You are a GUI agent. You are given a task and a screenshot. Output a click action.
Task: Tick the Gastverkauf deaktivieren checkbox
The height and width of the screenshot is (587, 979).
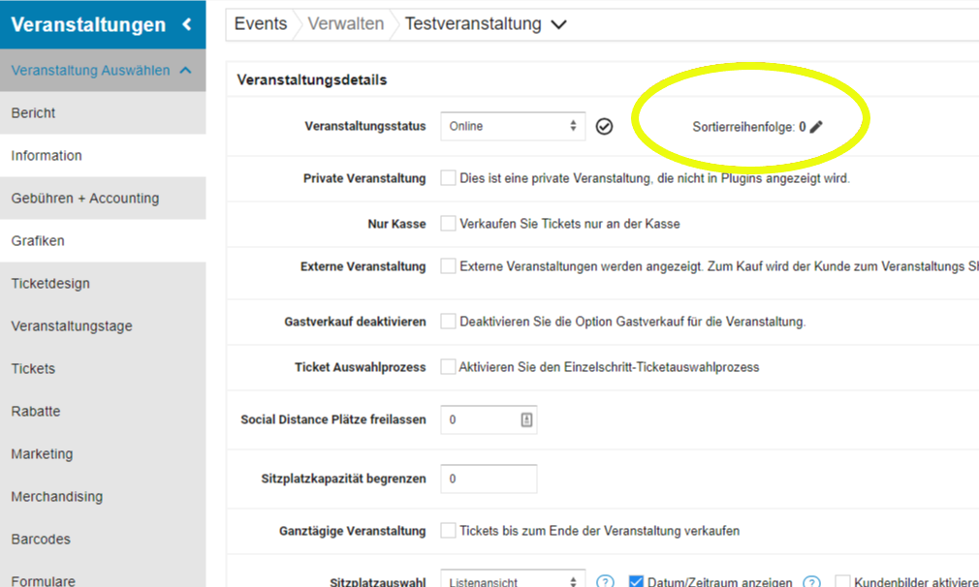click(x=448, y=322)
